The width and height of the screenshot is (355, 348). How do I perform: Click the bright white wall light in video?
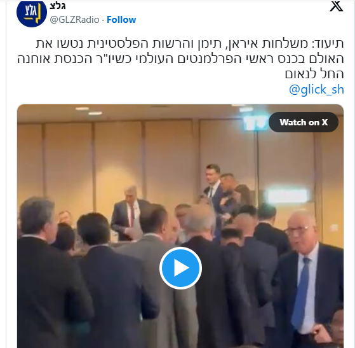287,195
